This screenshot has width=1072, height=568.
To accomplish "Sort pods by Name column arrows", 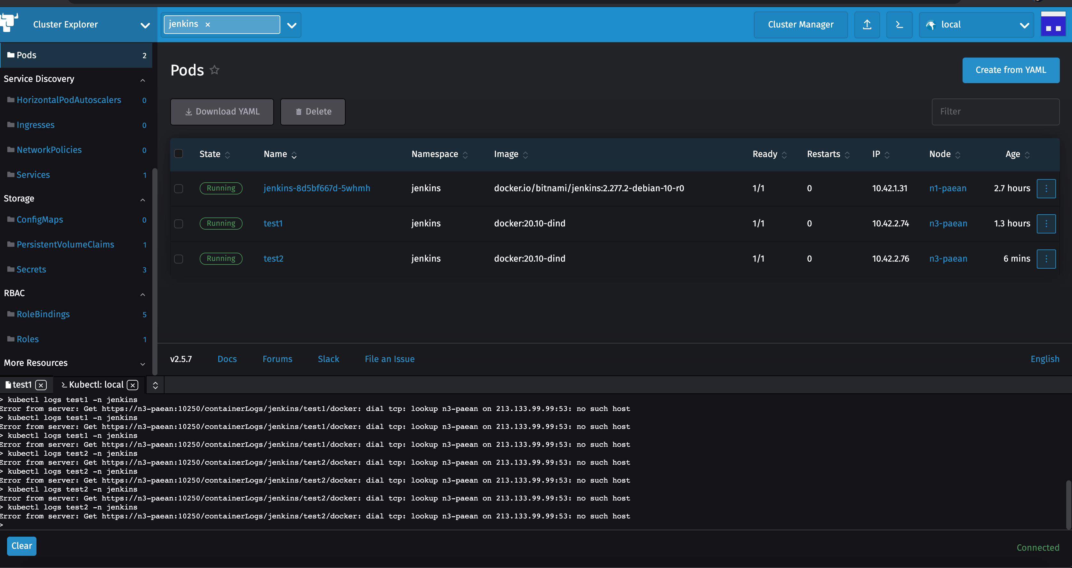I will click(x=294, y=155).
